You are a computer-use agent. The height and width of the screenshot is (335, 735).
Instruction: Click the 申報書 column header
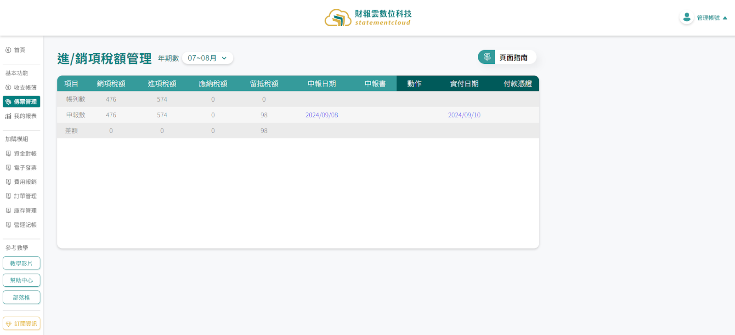[x=375, y=84]
